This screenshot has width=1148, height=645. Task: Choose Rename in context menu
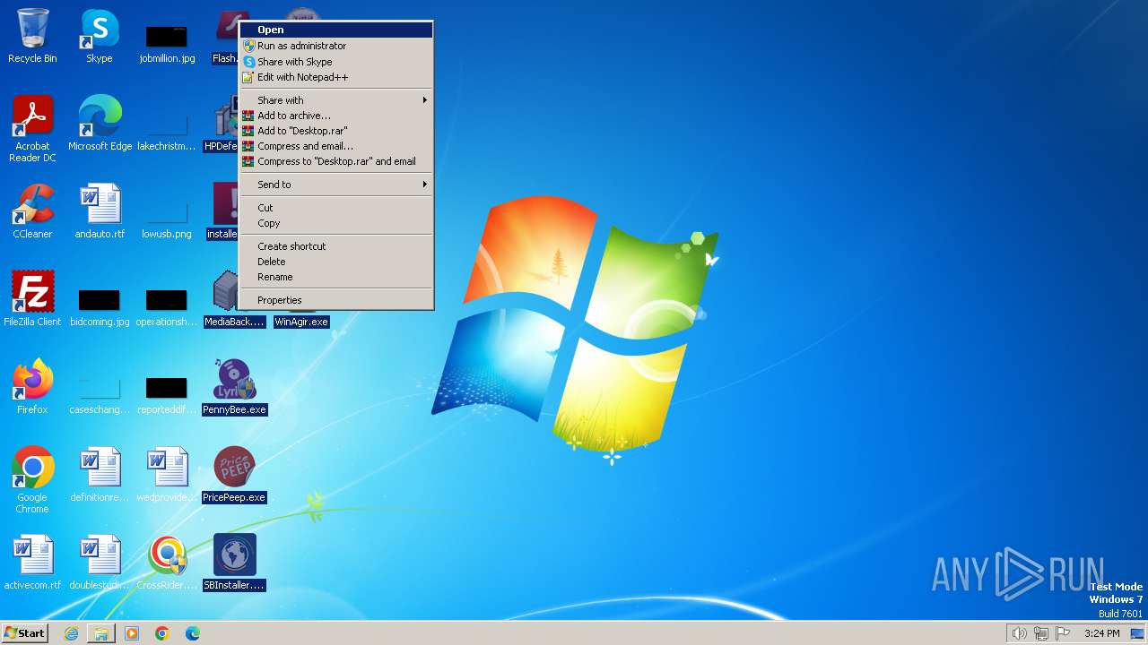[336, 277]
